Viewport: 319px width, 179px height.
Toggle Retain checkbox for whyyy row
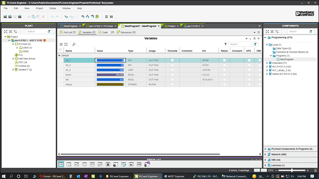point(224,84)
